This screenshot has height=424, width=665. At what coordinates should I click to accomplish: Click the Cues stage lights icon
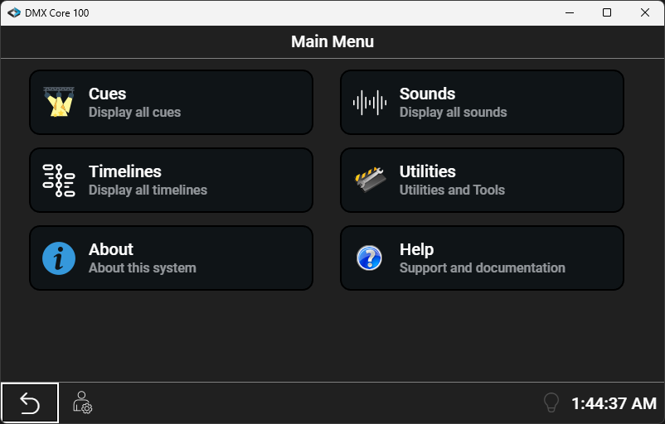59,102
